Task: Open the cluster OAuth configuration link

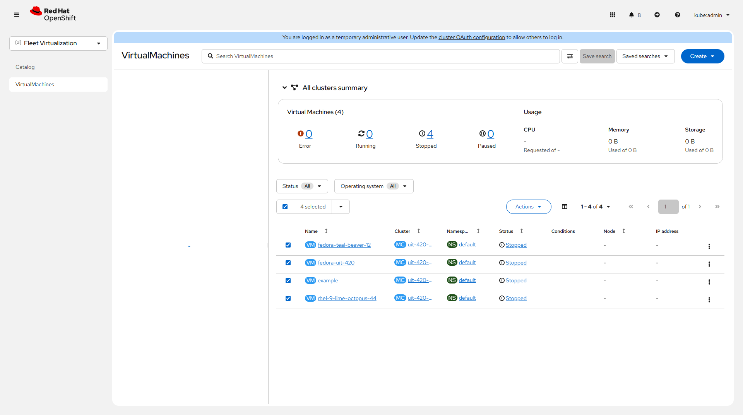Action: coord(471,37)
